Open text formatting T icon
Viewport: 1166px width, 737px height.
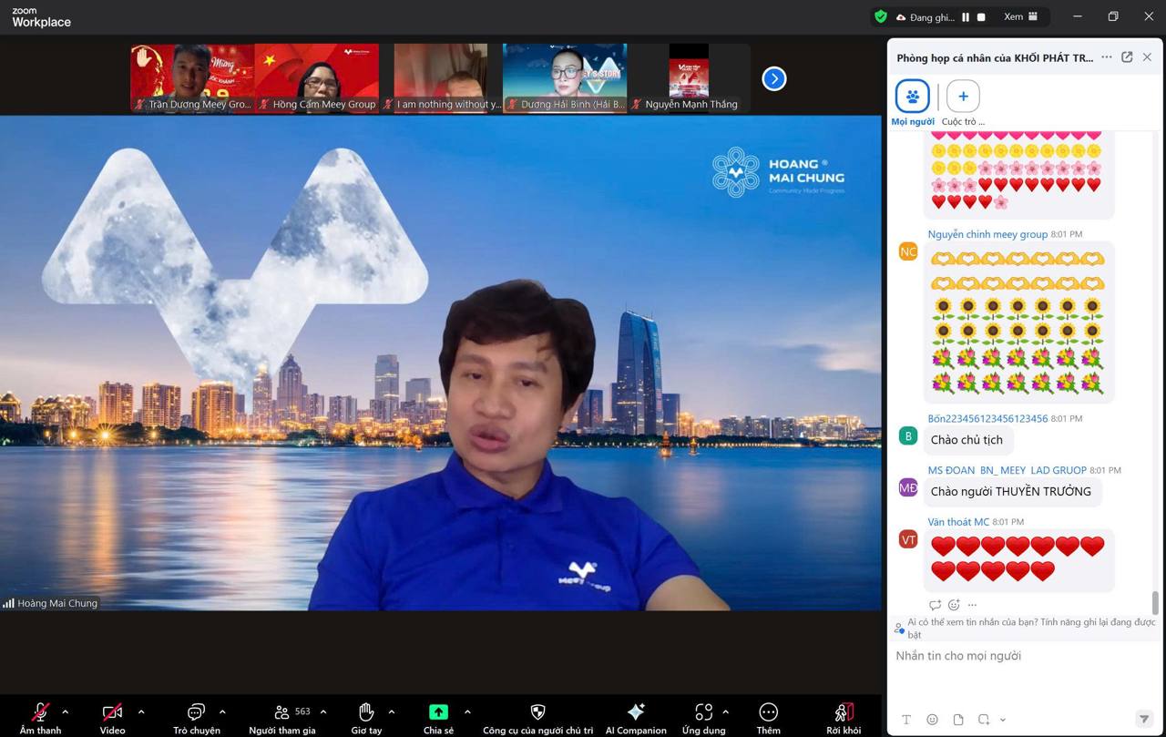pyautogui.click(x=906, y=720)
